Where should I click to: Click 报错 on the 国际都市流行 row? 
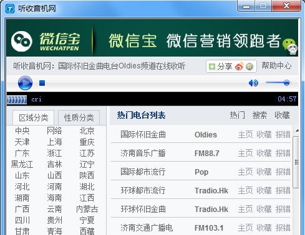(283, 172)
